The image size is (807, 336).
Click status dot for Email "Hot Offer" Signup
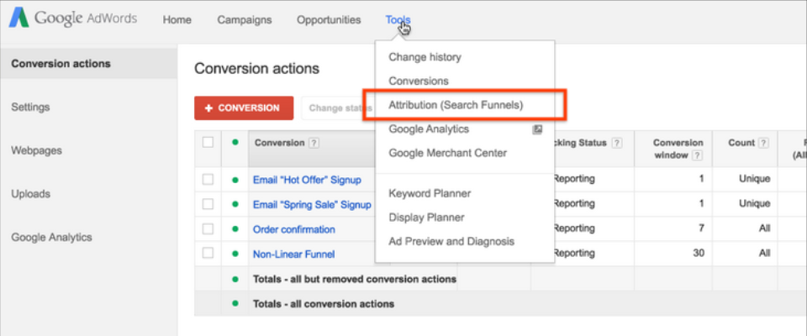click(235, 180)
